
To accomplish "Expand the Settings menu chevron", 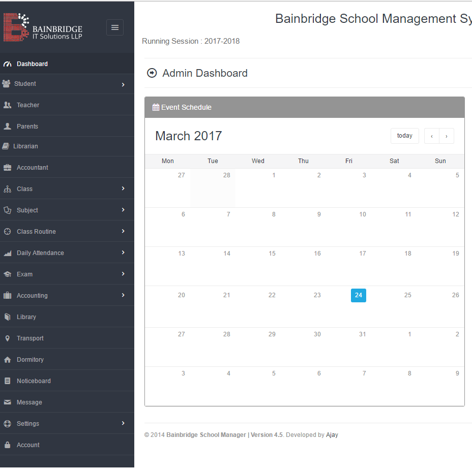I will (x=123, y=423).
